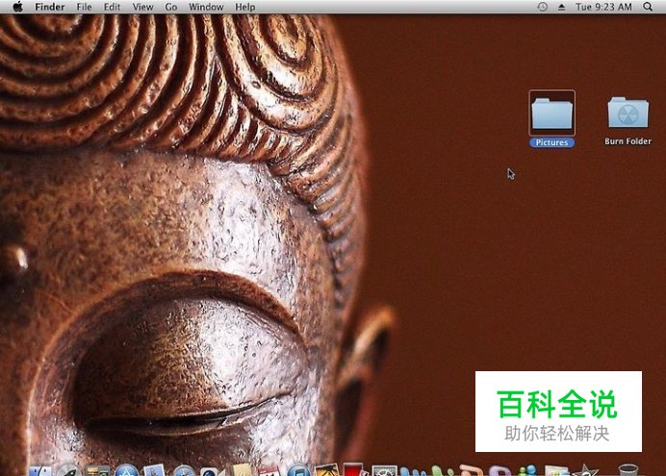Open the Edit menu
The height and width of the screenshot is (476, 666).
pyautogui.click(x=113, y=7)
